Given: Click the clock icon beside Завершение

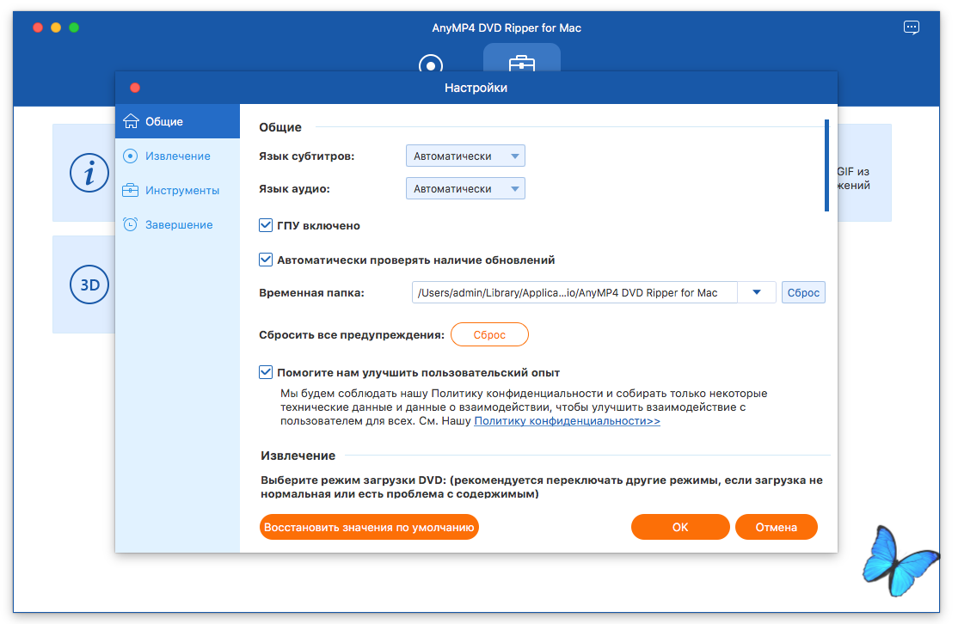Looking at the screenshot, I should pyautogui.click(x=131, y=224).
